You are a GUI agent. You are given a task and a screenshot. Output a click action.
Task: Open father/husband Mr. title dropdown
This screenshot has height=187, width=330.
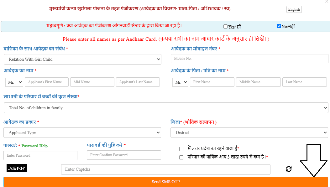[x=180, y=82]
